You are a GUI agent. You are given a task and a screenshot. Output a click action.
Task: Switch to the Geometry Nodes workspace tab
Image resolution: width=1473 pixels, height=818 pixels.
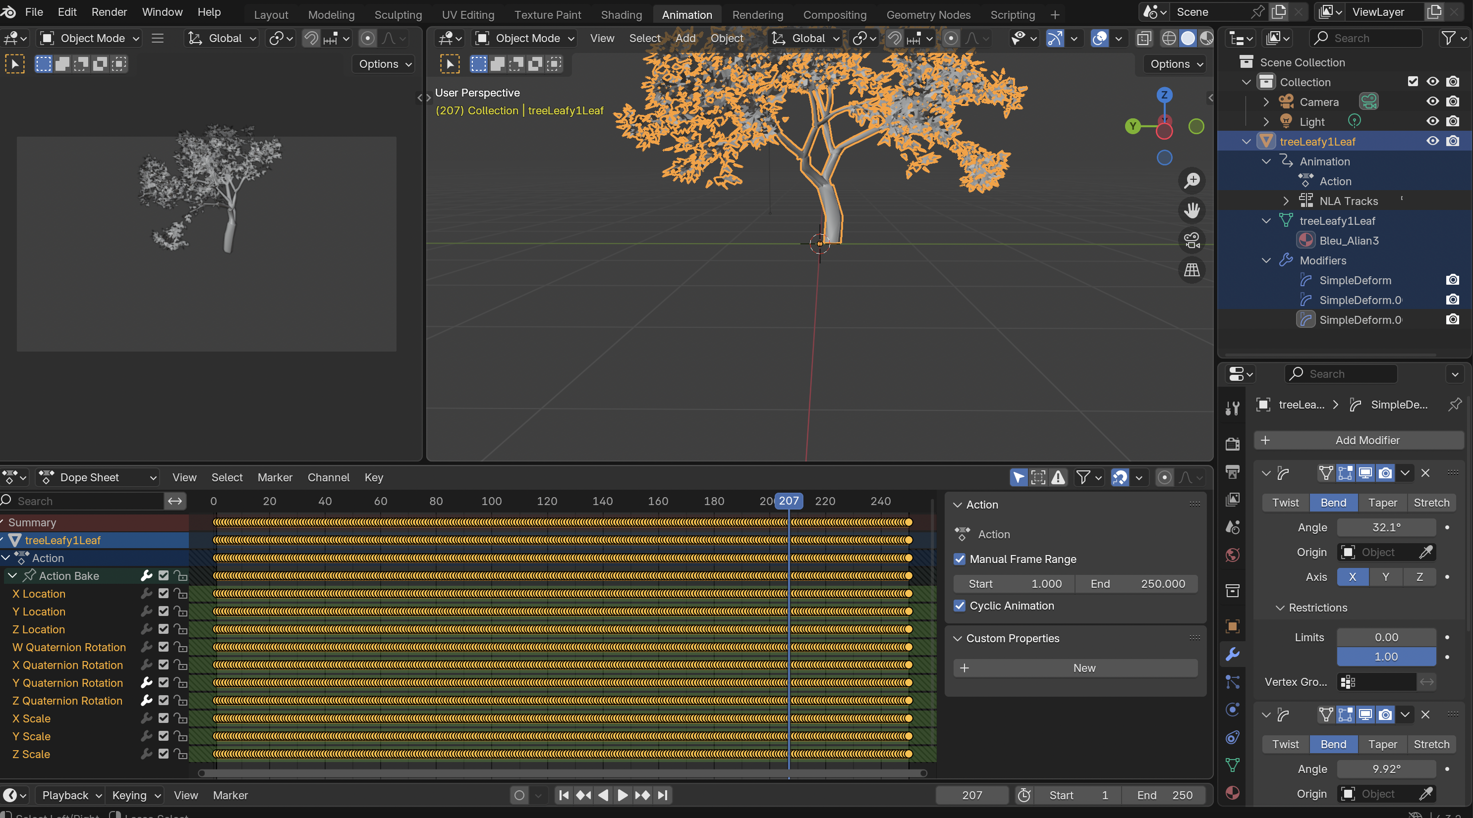pos(928,15)
